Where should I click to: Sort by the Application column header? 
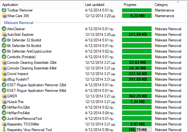click(x=41, y=5)
